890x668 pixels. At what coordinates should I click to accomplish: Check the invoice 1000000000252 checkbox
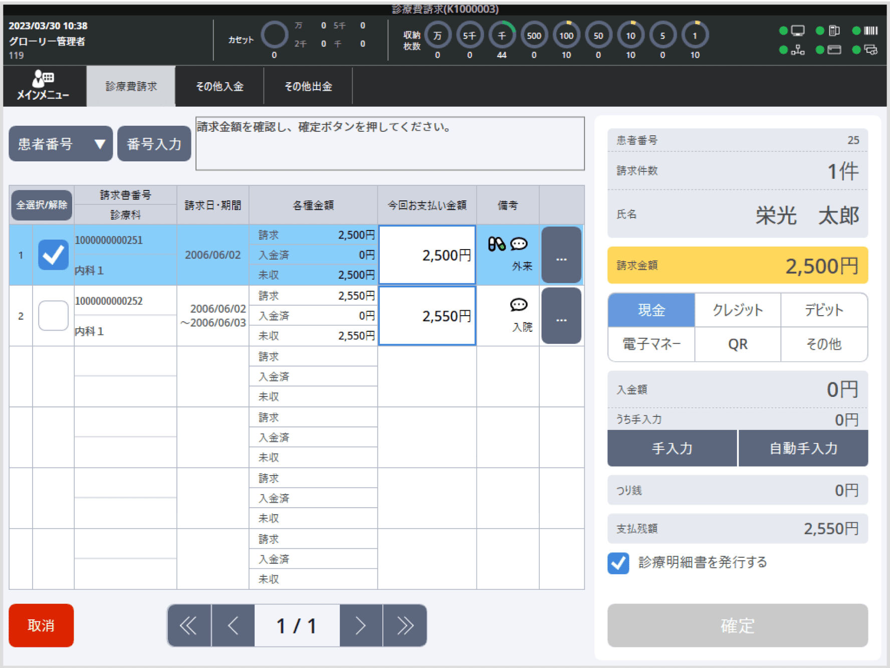53,316
